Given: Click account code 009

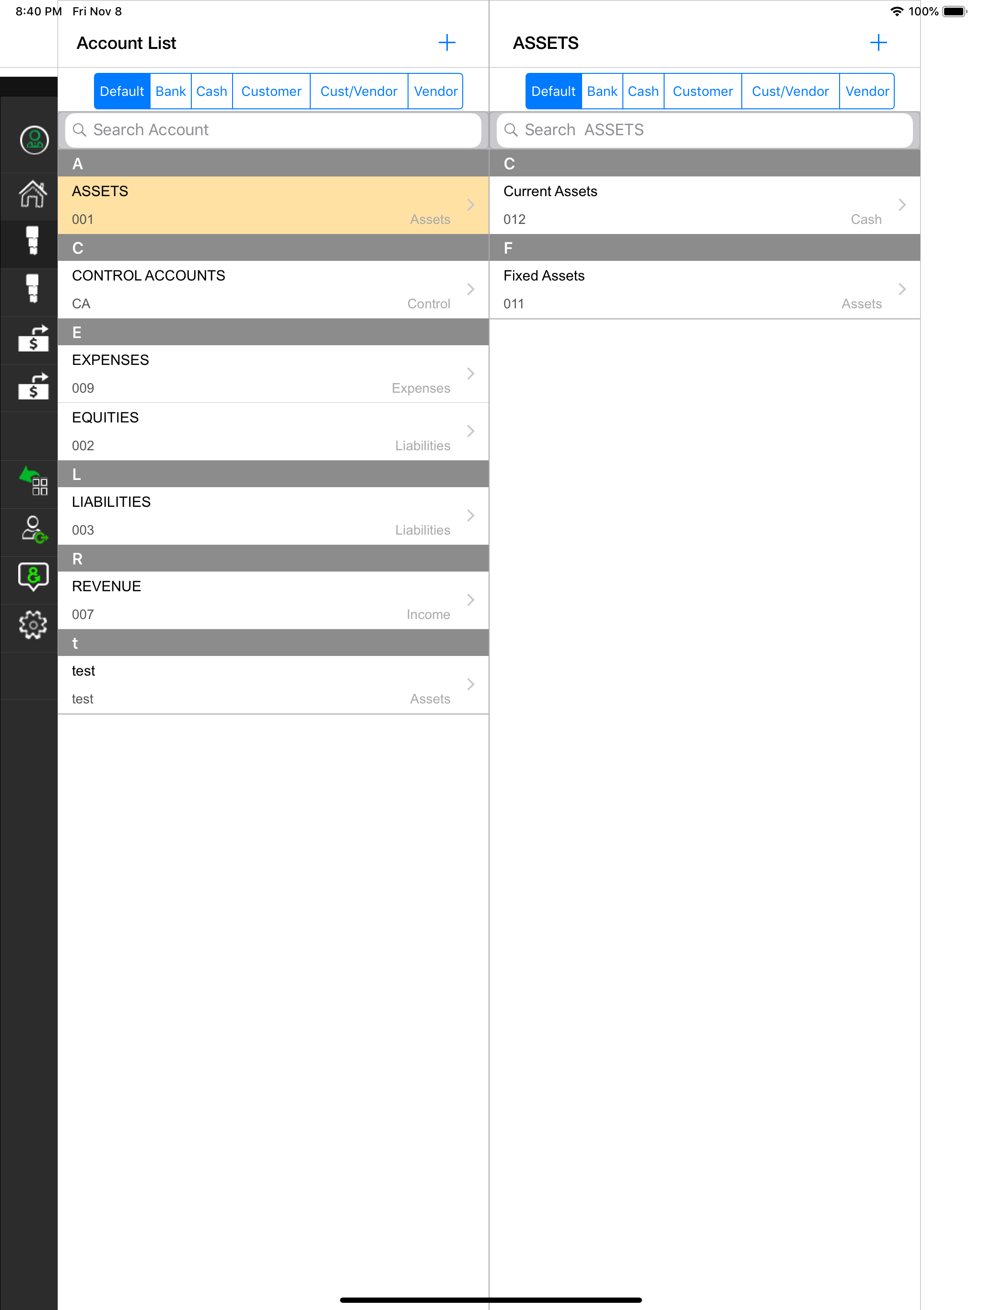Looking at the screenshot, I should 83,388.
